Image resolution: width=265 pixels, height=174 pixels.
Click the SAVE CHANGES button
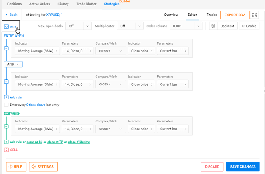pyautogui.click(x=243, y=167)
